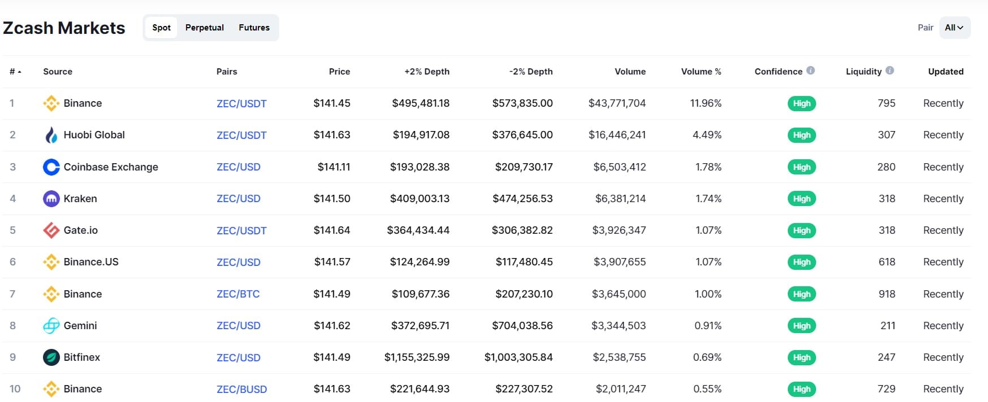Sort by the Volume column header
This screenshot has height=402, width=988.
click(x=630, y=72)
